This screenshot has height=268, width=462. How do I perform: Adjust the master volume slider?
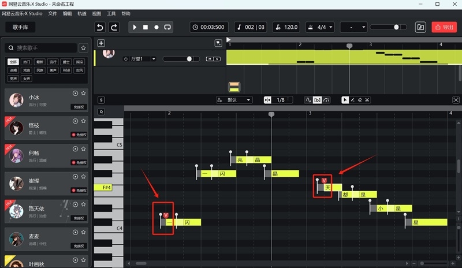(x=388, y=27)
